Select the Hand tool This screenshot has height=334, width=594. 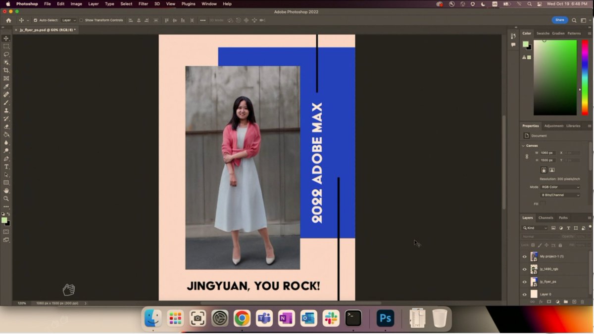point(6,190)
